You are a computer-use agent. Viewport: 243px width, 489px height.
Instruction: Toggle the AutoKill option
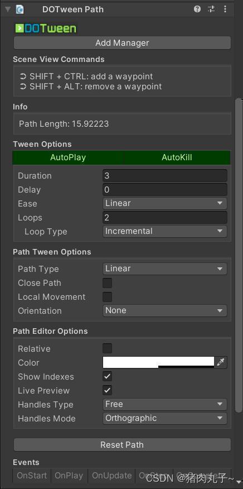tap(177, 157)
